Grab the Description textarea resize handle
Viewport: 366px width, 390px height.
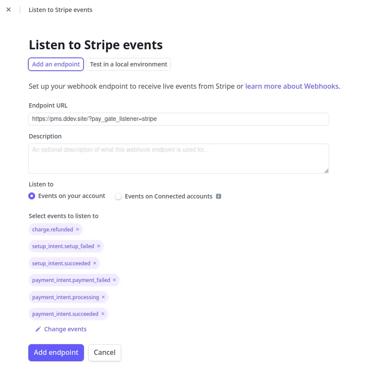(326, 171)
